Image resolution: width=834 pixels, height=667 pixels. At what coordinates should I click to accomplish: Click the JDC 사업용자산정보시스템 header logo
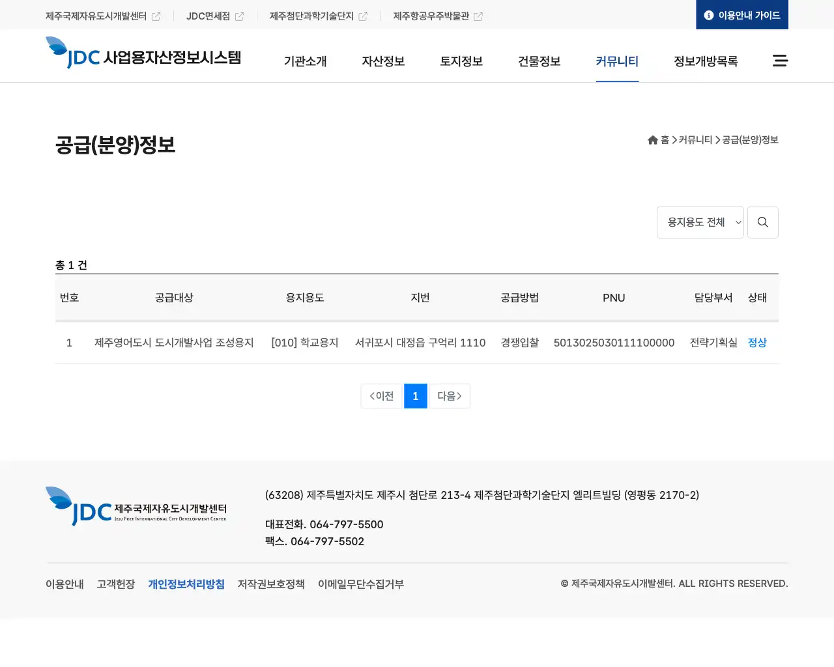pyautogui.click(x=143, y=54)
